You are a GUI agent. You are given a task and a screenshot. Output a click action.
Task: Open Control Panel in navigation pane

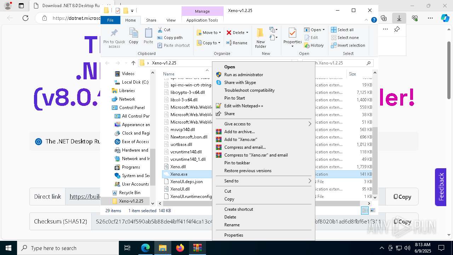pyautogui.click(x=132, y=108)
